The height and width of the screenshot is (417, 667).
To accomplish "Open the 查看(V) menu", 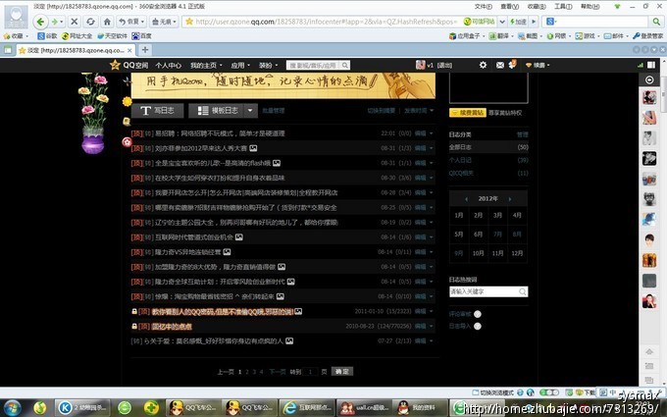I will coord(510,7).
